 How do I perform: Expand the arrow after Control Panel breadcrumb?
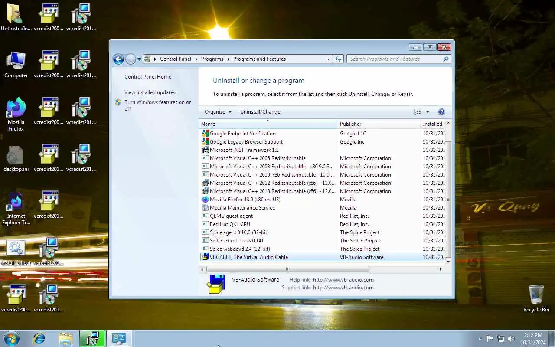196,59
